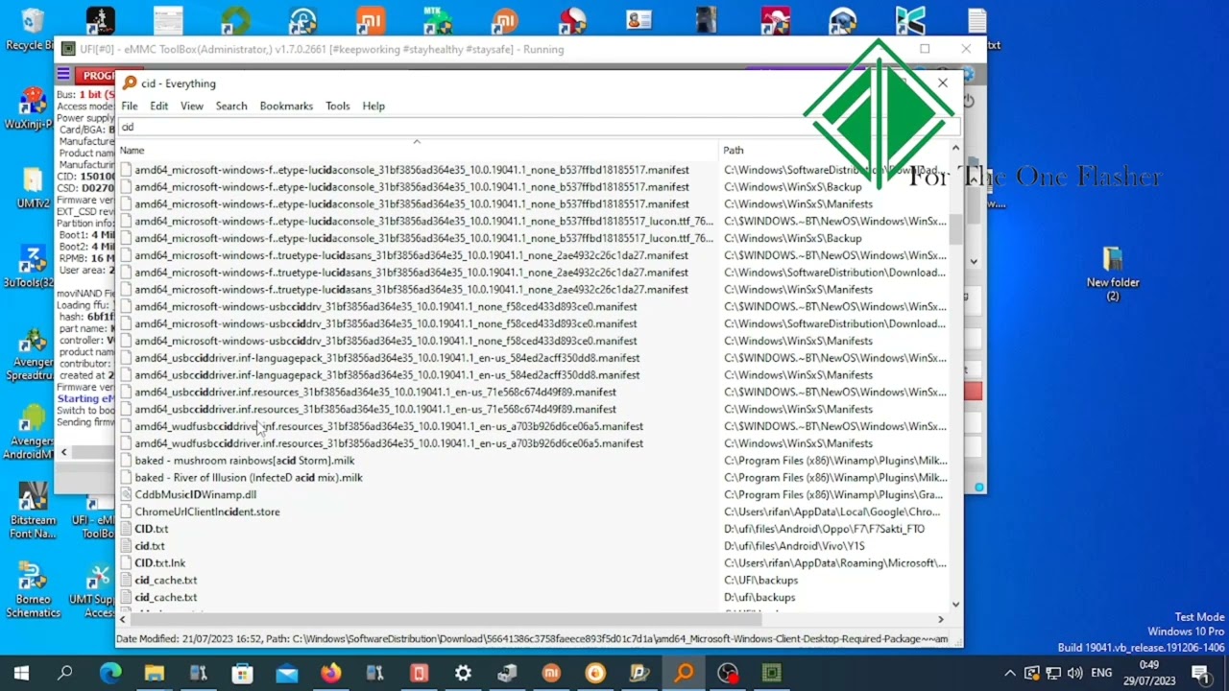1229x691 pixels.
Task: Switch to Everything search app in taskbar
Action: (684, 673)
